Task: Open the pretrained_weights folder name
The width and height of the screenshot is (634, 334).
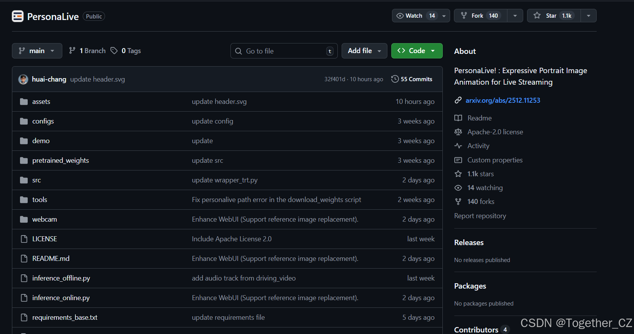Action: click(x=60, y=160)
